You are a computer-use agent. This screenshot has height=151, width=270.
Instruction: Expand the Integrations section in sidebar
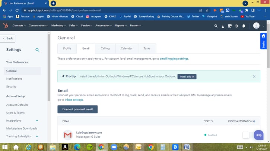pyautogui.click(x=37, y=121)
